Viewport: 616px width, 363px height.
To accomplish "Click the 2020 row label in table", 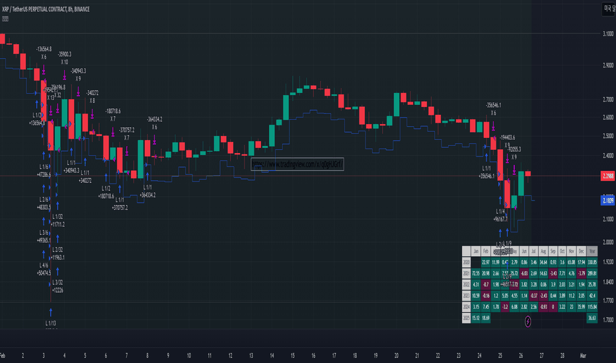I will (x=467, y=262).
